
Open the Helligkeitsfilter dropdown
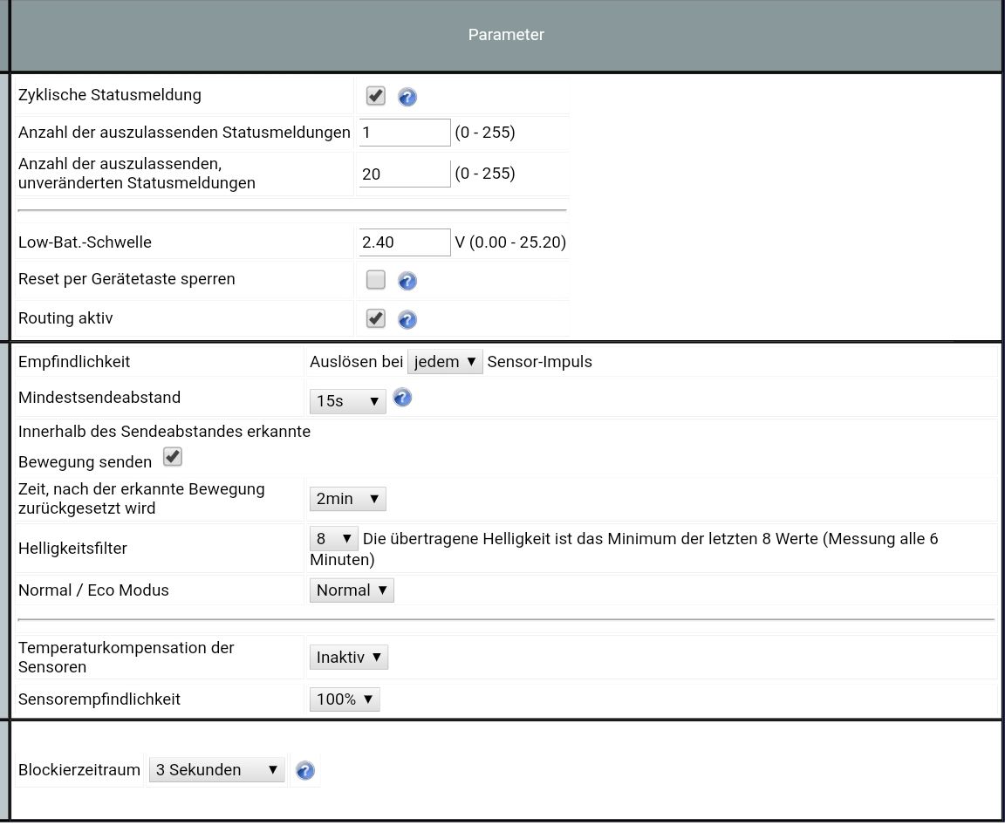(333, 538)
